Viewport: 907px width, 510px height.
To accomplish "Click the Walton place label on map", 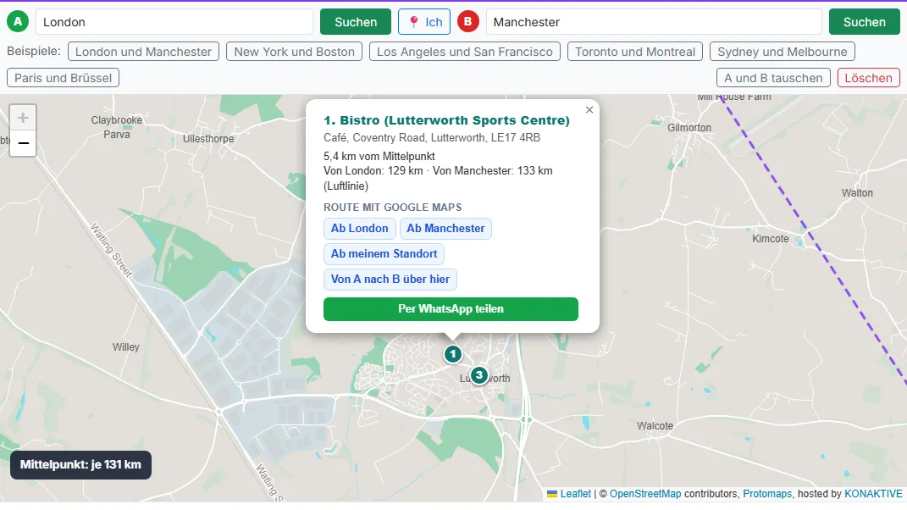I will pyautogui.click(x=857, y=193).
